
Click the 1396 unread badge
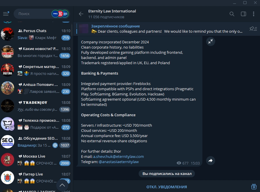tap(65, 110)
